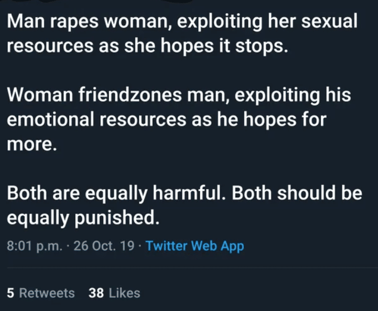Click the tweet's first paragraph text
The image size is (378, 311).
[182, 33]
